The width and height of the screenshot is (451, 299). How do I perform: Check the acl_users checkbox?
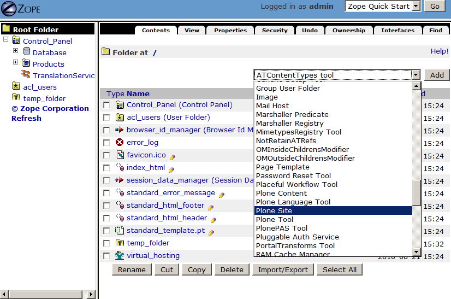click(x=106, y=118)
